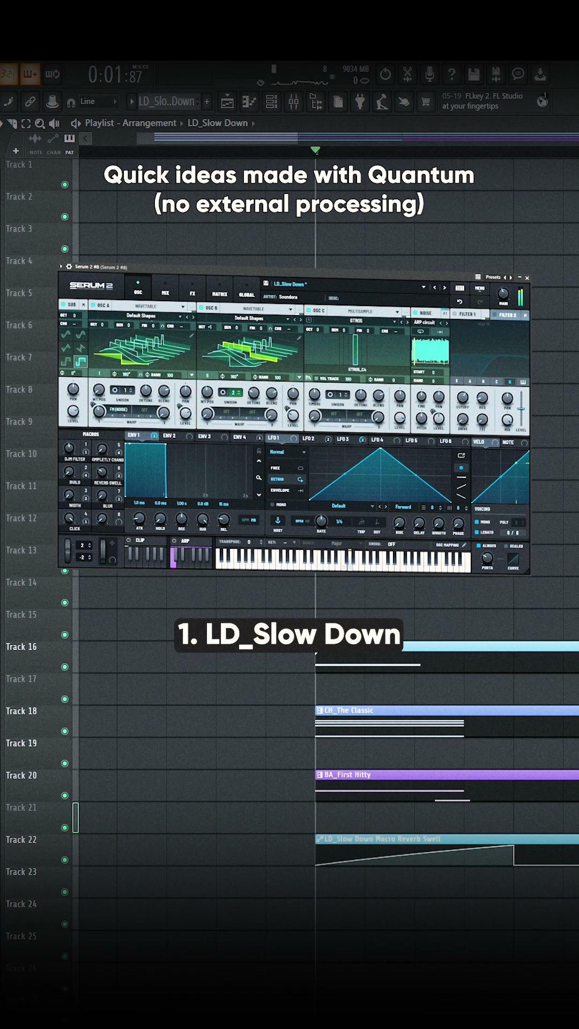Open the LFO mode Normal dropdown
The image size is (579, 1029).
click(288, 452)
